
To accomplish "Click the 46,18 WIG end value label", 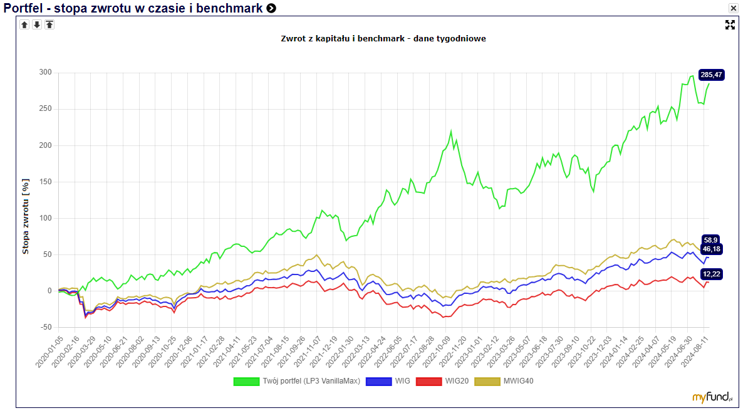I will coord(711,249).
